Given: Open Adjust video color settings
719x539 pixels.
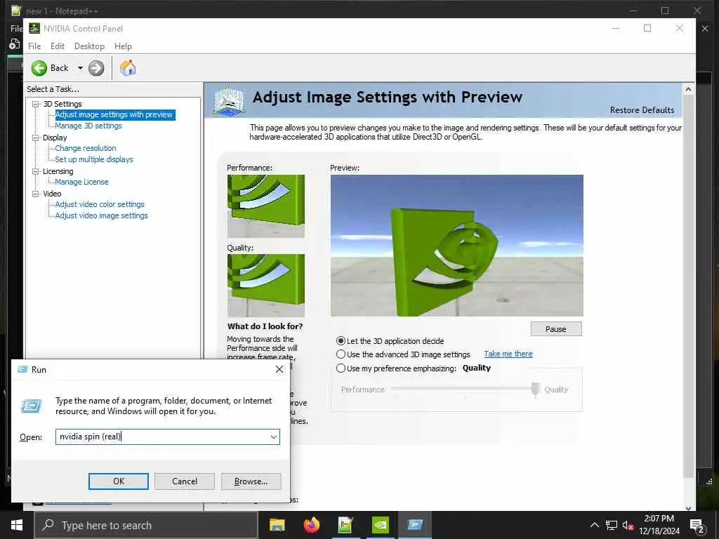Looking at the screenshot, I should tap(100, 204).
